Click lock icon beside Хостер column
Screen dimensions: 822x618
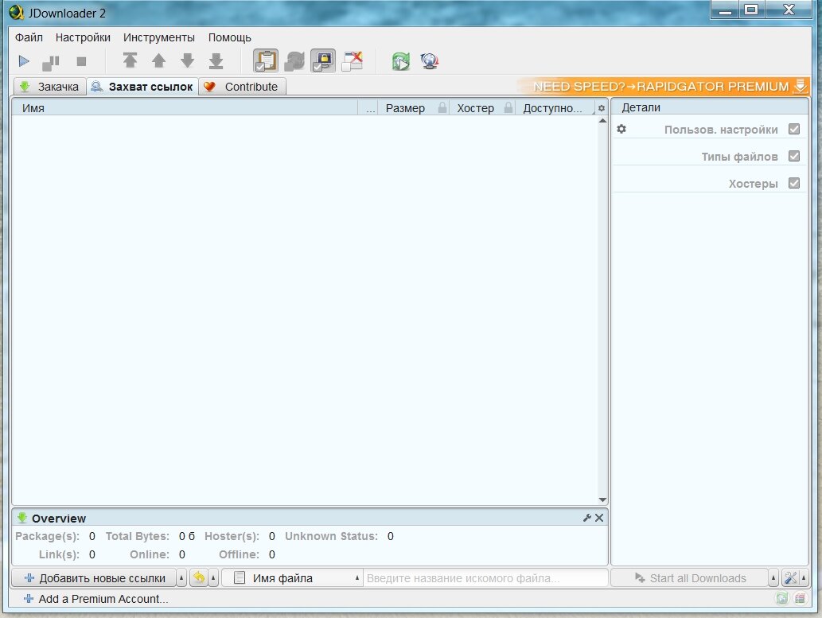pos(508,108)
